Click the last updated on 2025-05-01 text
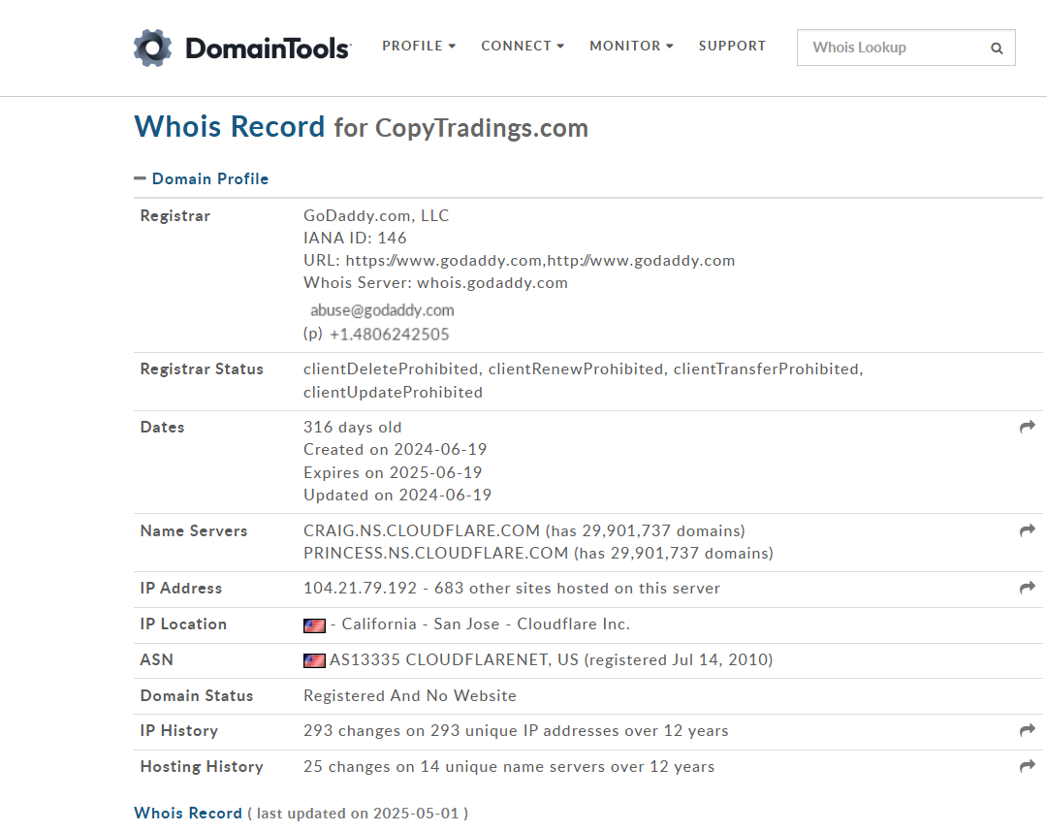 click(x=358, y=814)
